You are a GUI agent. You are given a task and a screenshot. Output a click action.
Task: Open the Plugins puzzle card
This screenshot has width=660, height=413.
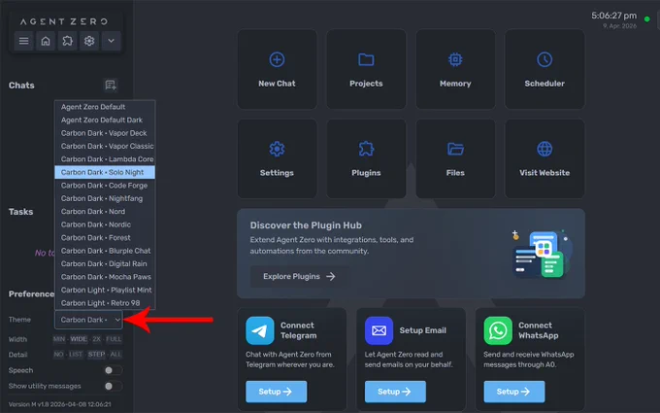click(366, 158)
